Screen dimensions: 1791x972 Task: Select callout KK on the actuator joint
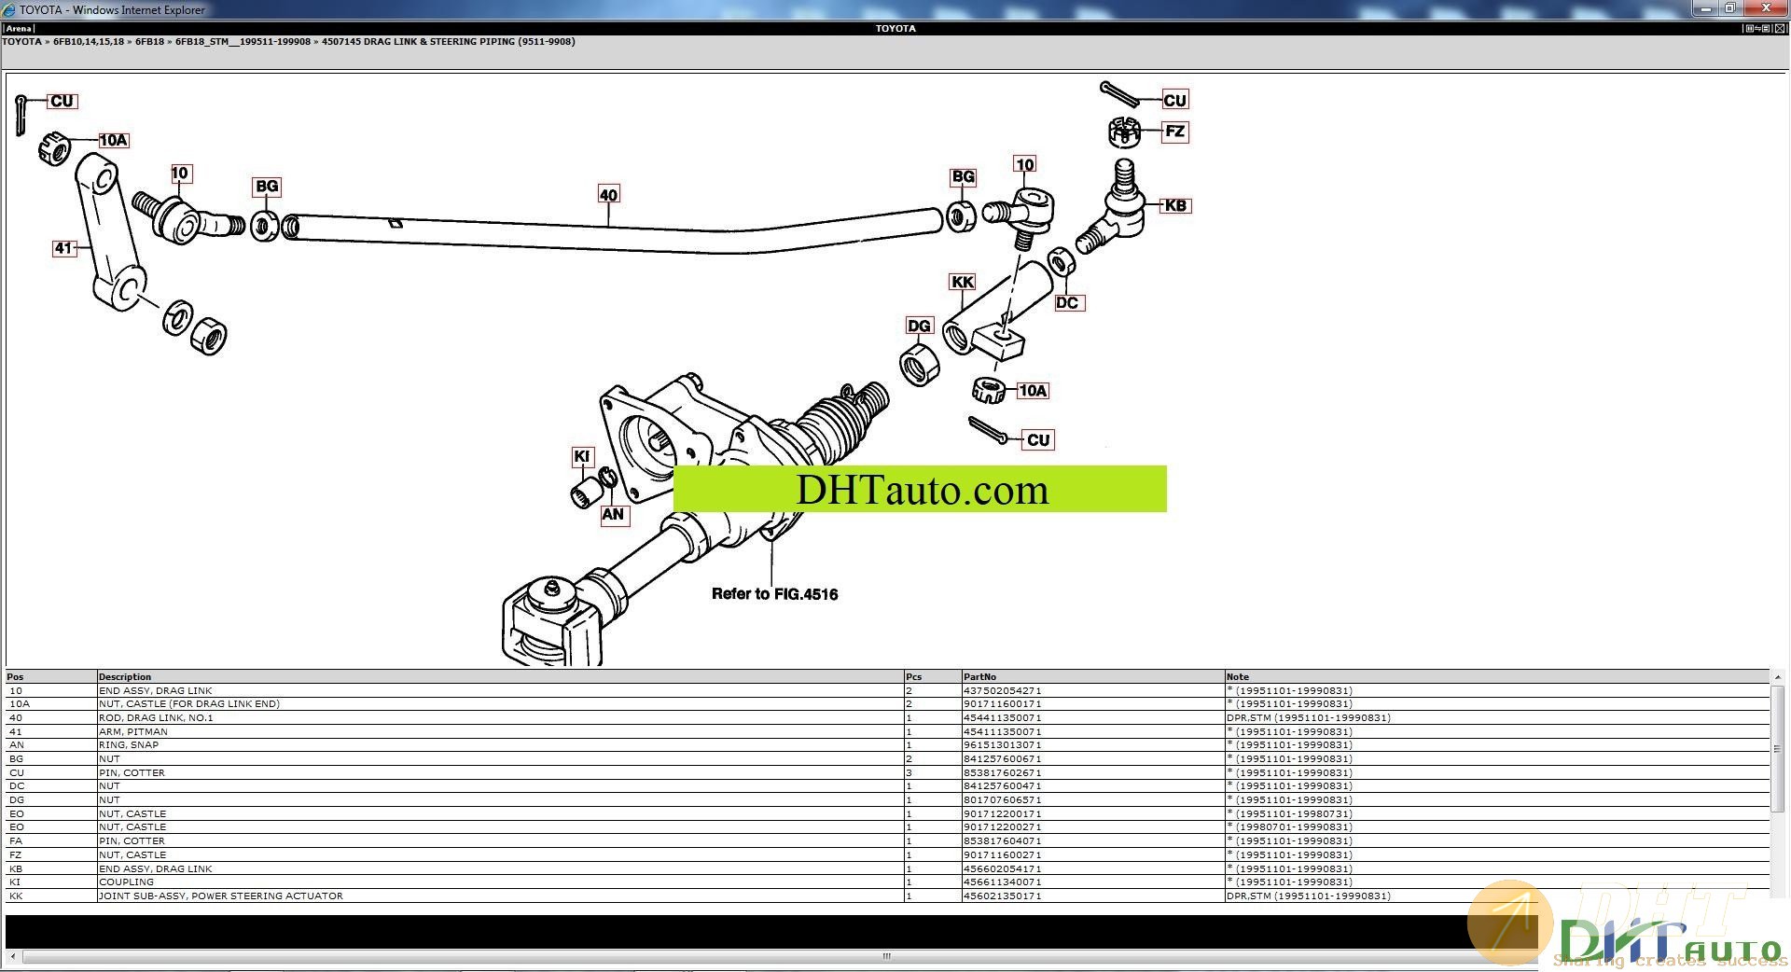(x=963, y=282)
